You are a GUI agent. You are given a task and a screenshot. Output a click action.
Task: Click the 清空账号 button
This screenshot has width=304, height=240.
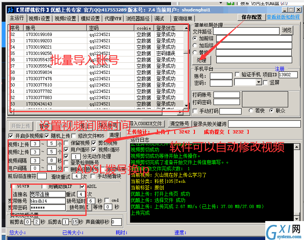click(179, 124)
